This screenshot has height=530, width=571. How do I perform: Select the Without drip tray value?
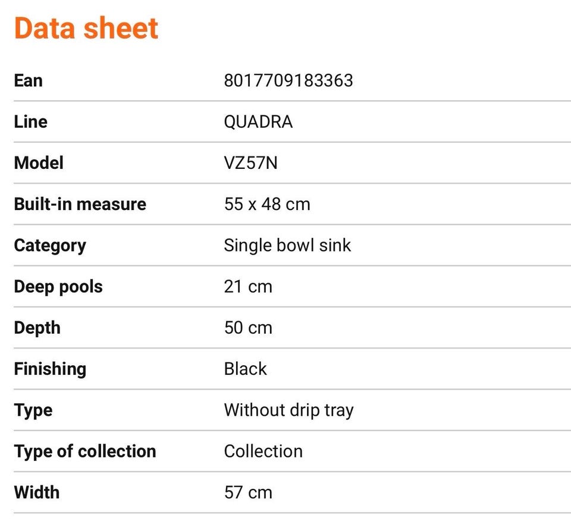coord(289,410)
